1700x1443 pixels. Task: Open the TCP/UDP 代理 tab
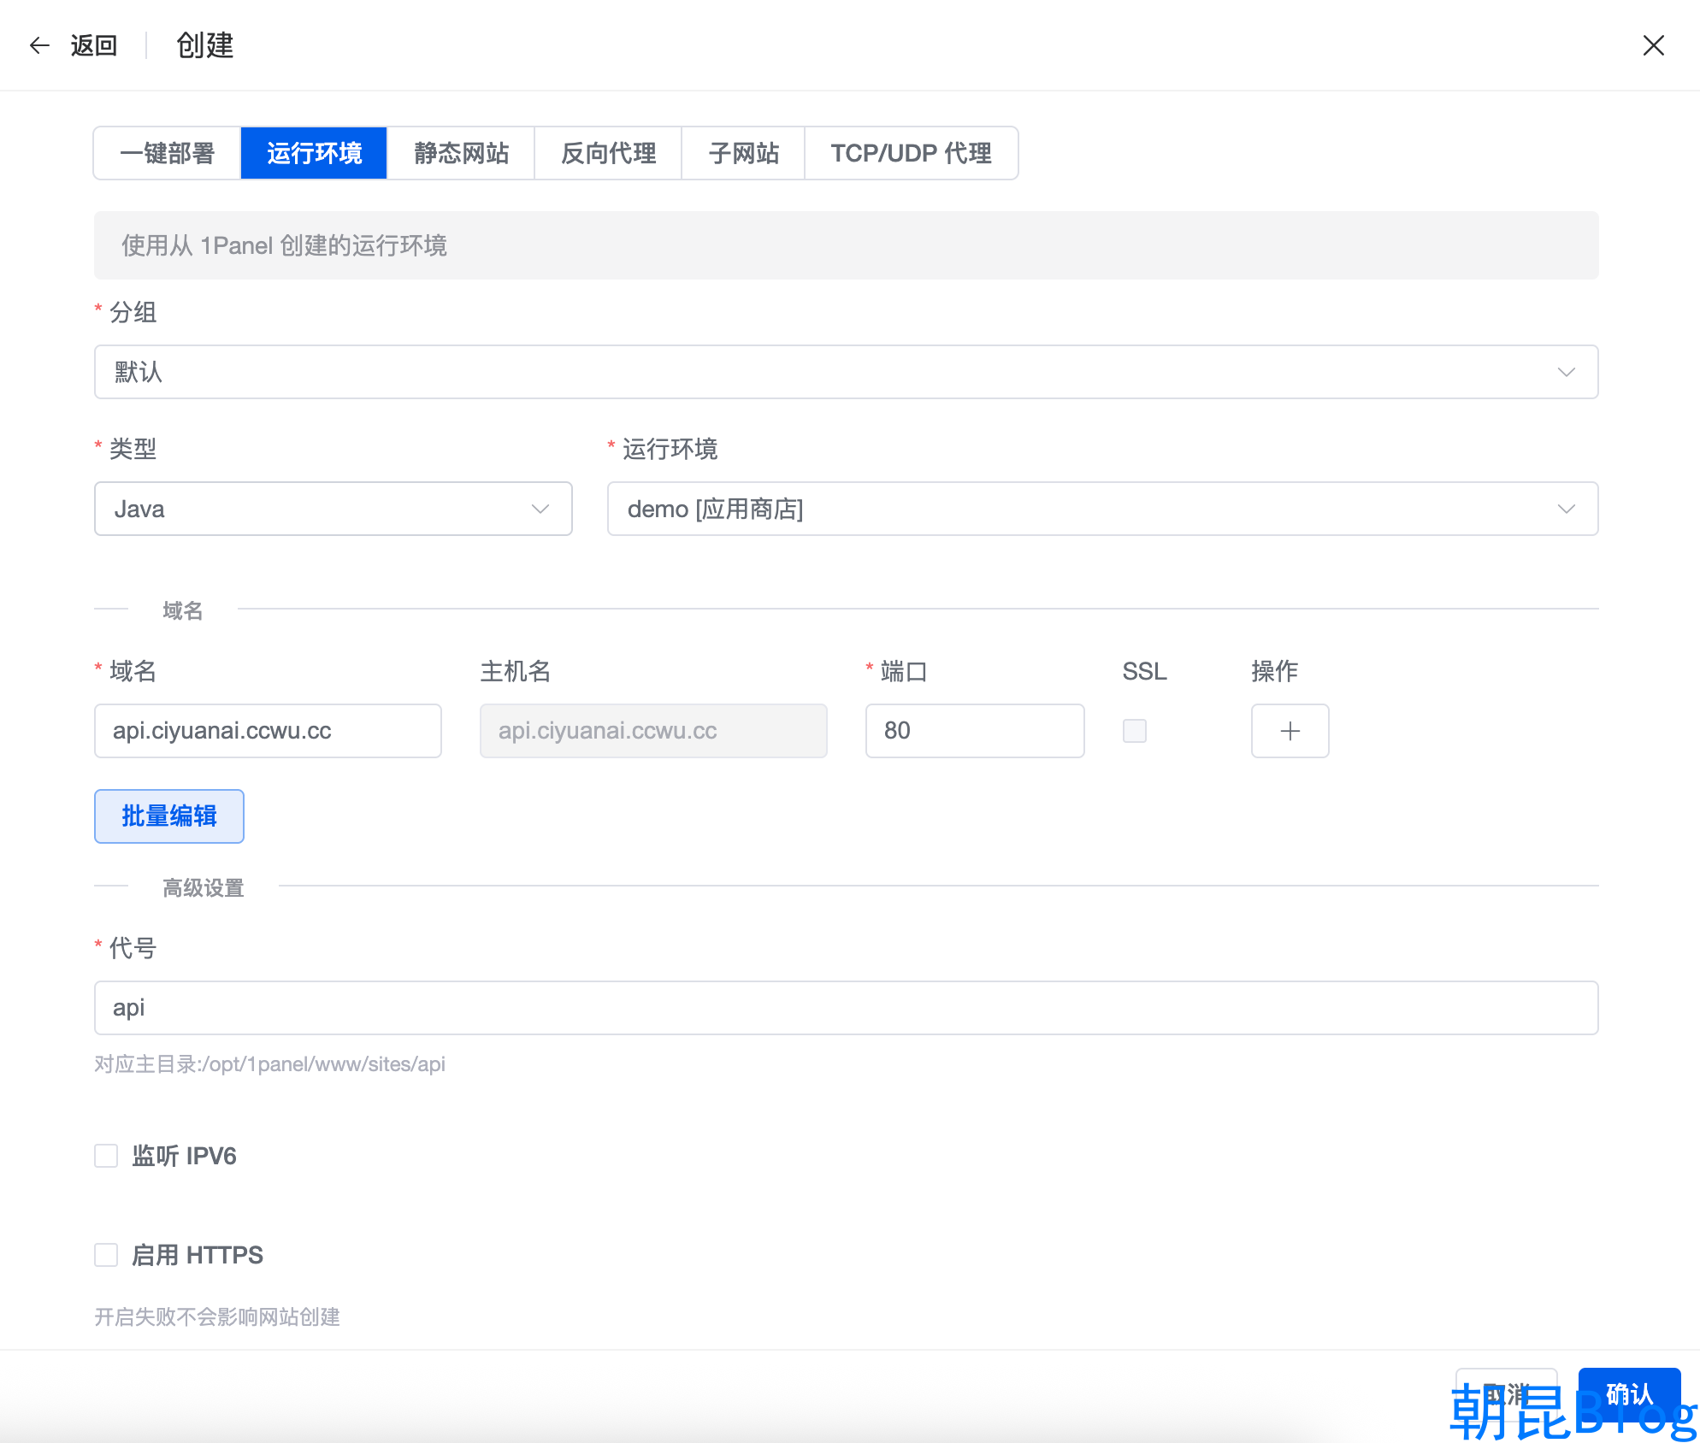[x=912, y=153]
